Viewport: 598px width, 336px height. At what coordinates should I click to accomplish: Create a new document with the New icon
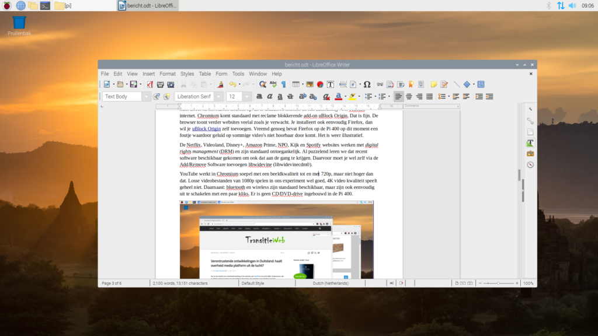coord(107,84)
